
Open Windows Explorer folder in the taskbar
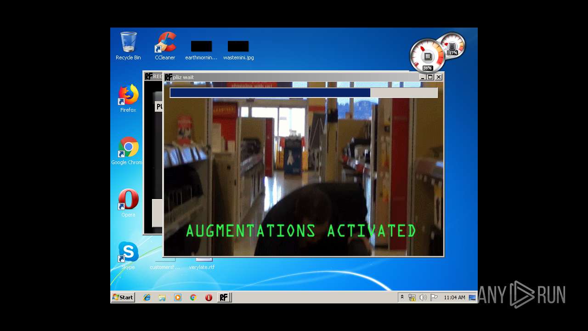tap(162, 297)
